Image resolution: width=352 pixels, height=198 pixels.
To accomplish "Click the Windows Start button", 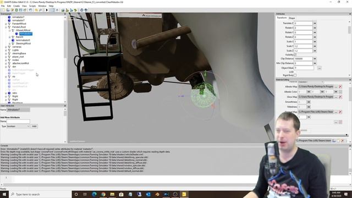I will coord(4,194).
